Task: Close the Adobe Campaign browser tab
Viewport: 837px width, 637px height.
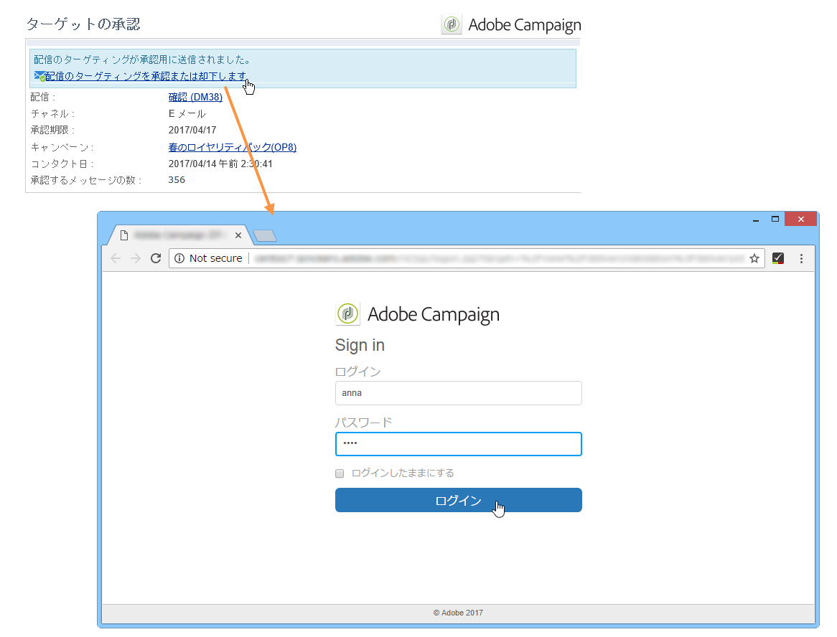Action: [238, 235]
